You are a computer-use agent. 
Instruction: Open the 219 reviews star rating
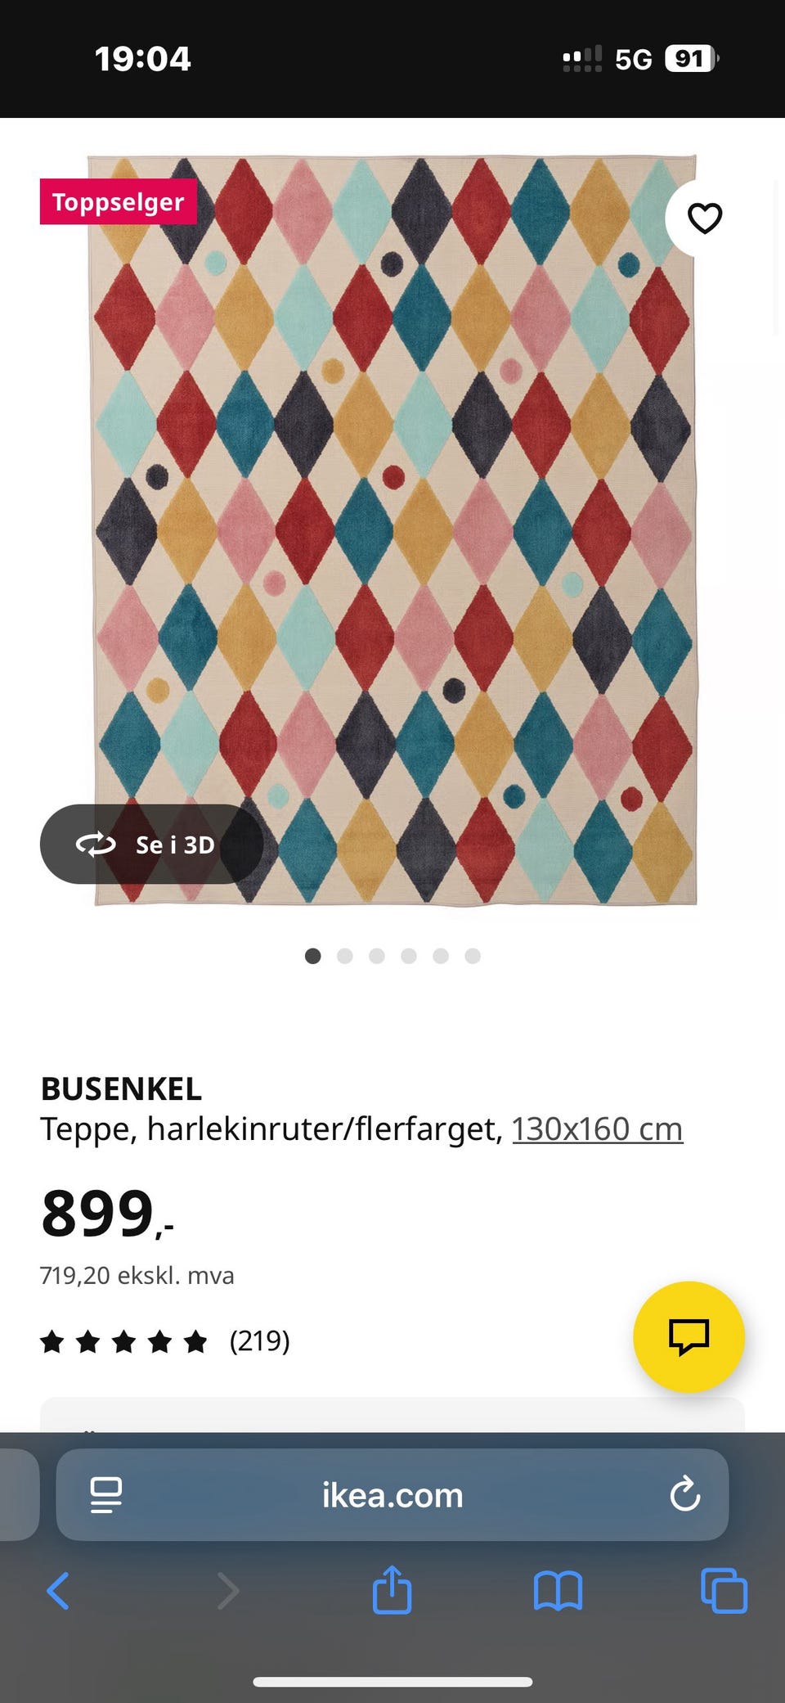[165, 1341]
